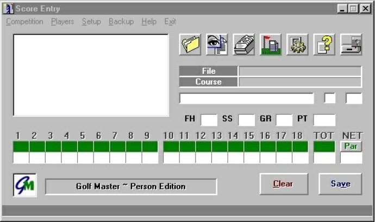Screen dimensions: 375x222
Task: Click the hole 13 score cell
Action: (220, 158)
